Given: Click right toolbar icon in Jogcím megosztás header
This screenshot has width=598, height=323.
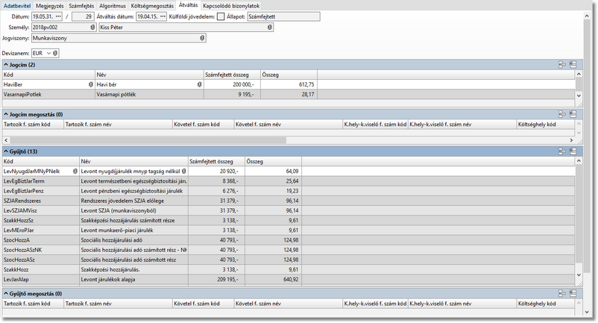Looking at the screenshot, I should (x=573, y=114).
